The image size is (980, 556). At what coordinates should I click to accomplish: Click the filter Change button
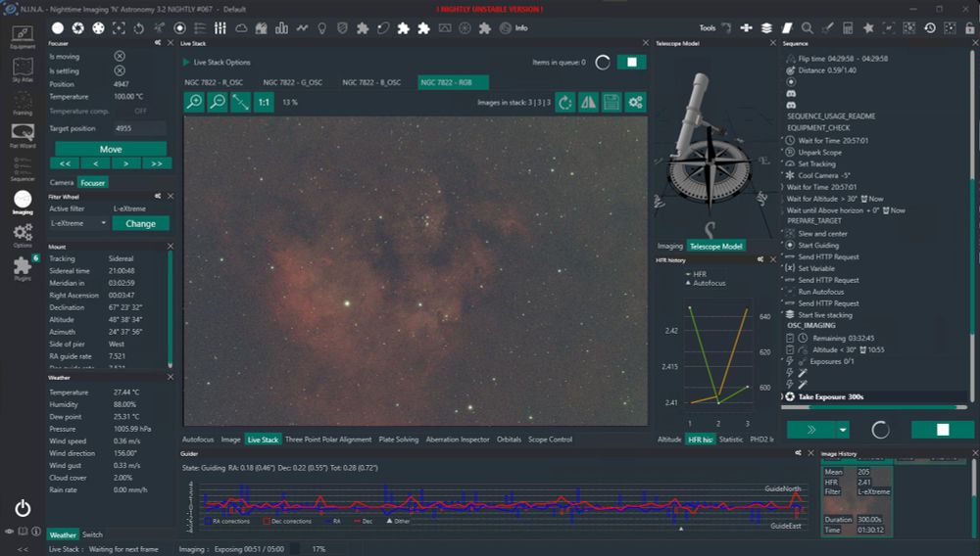coord(140,223)
